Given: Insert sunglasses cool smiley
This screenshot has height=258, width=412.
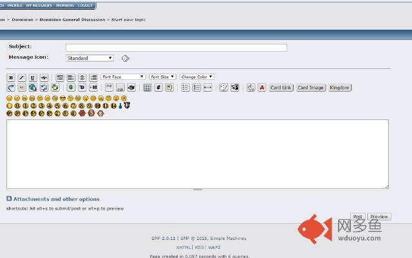Looking at the screenshot, I should (x=62, y=98).
